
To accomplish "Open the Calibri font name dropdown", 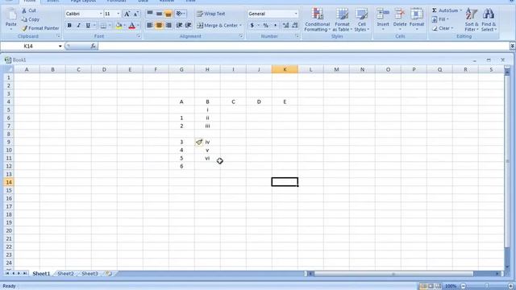I will 101,14.
